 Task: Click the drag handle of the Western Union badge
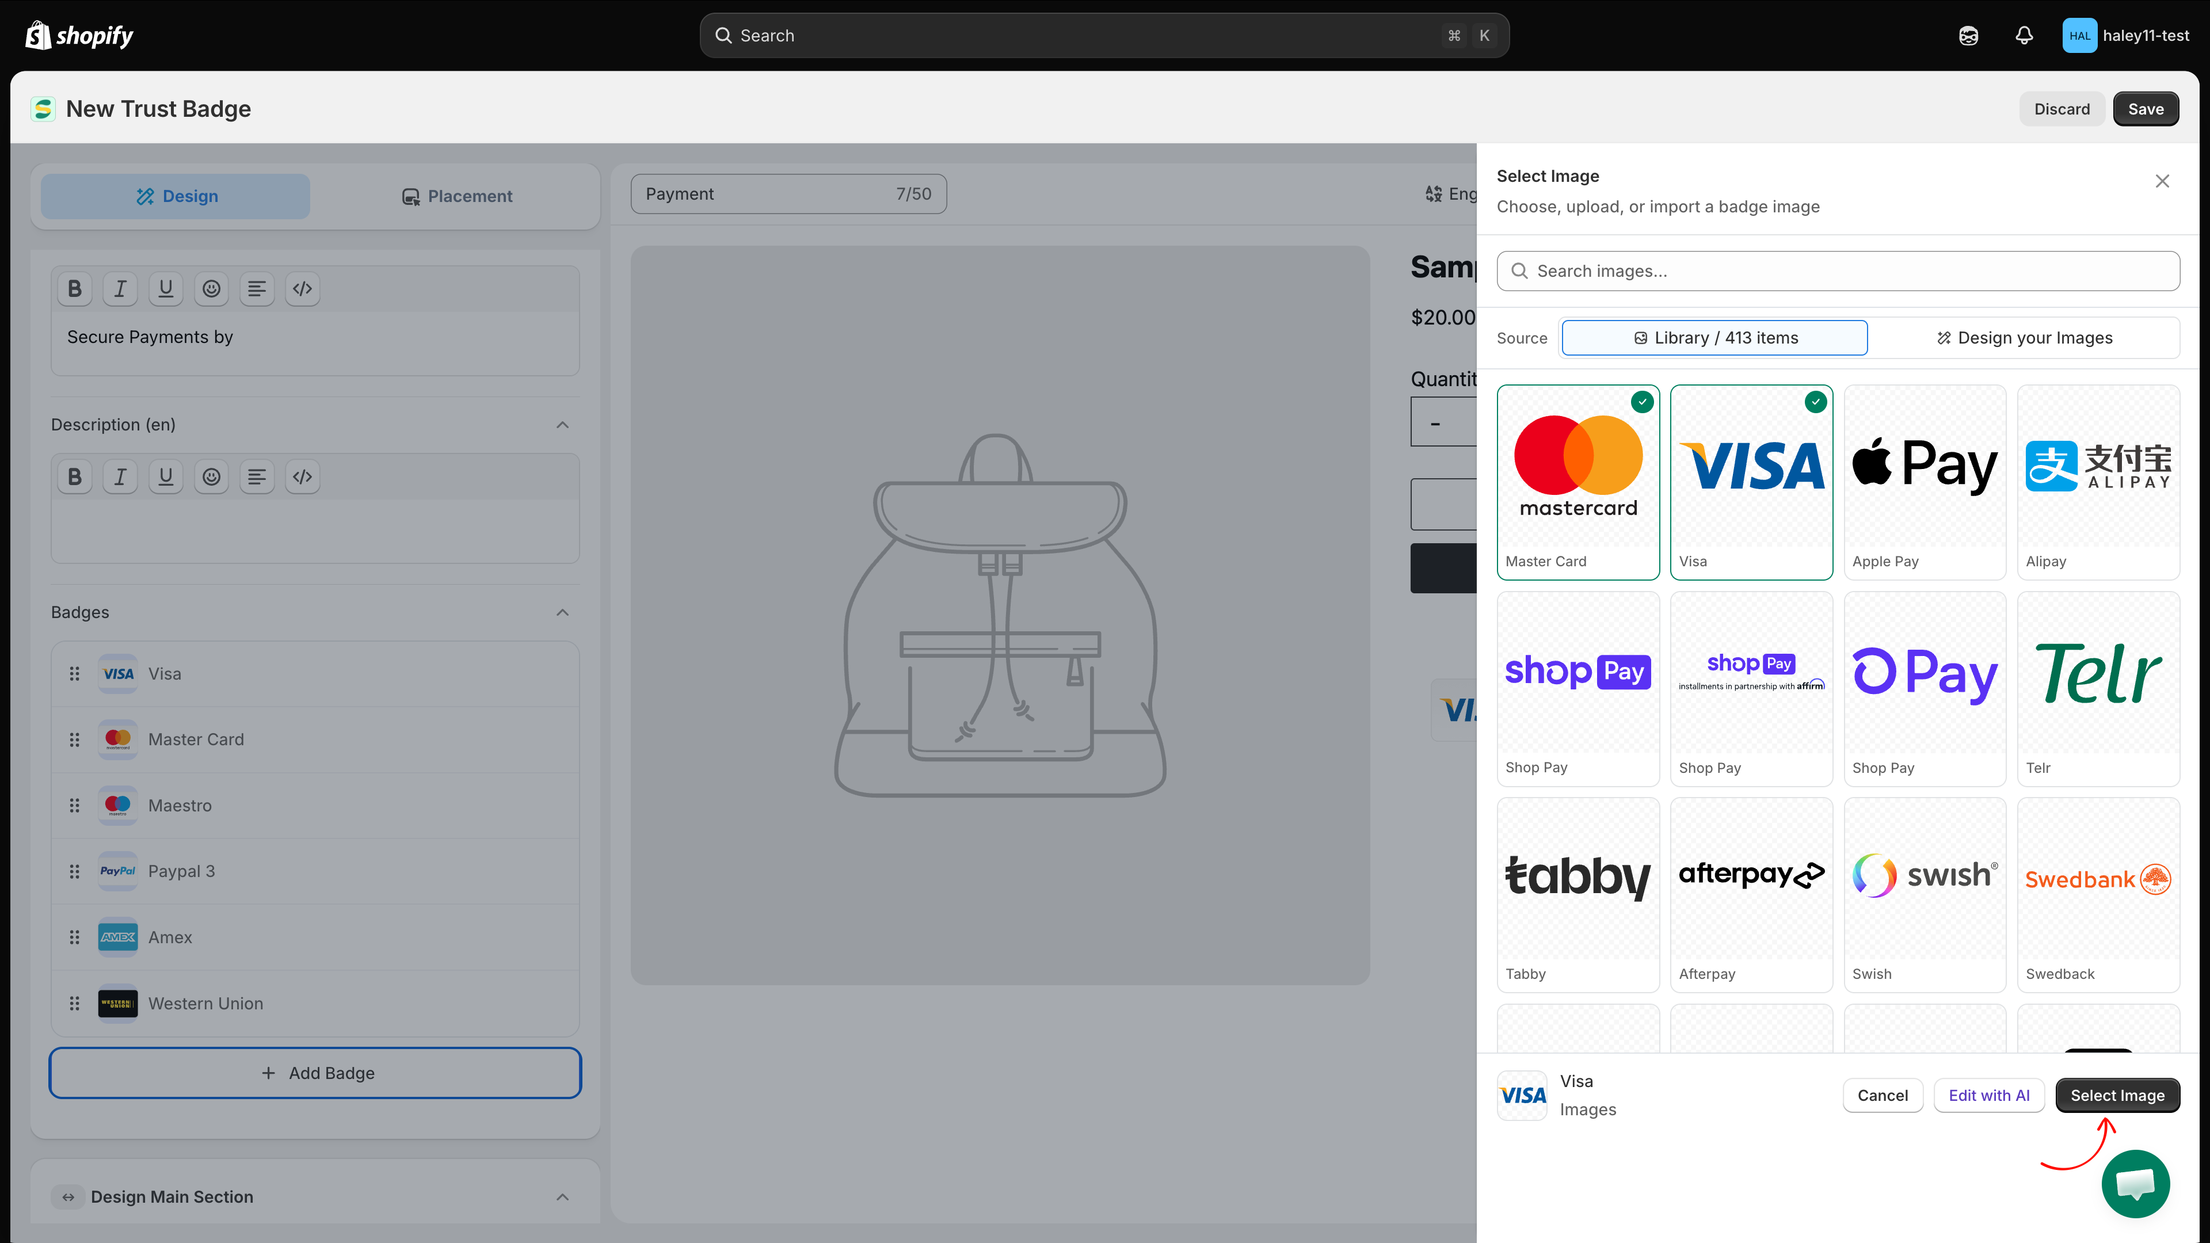[x=75, y=1004]
